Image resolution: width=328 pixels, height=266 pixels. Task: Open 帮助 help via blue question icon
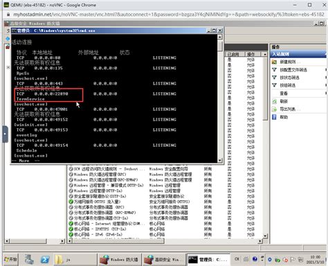click(x=274, y=117)
